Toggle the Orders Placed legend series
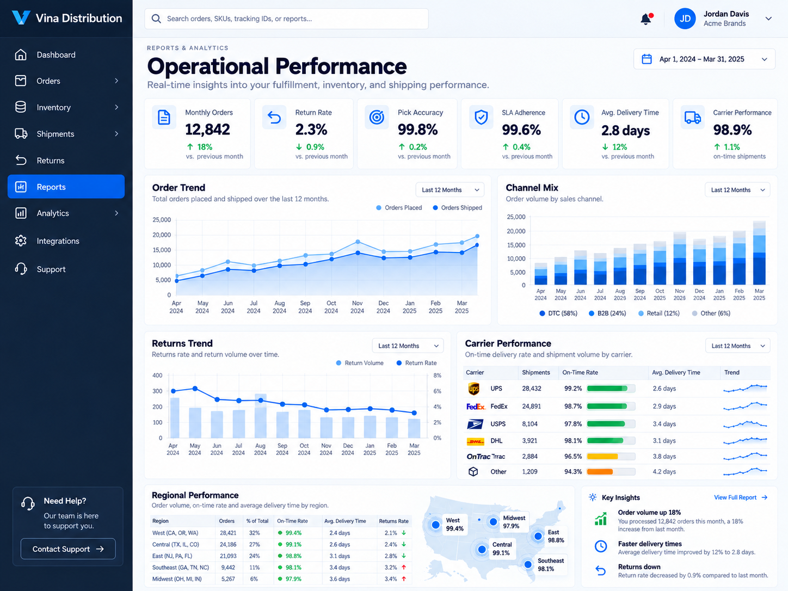Image resolution: width=788 pixels, height=591 pixels. 399,208
